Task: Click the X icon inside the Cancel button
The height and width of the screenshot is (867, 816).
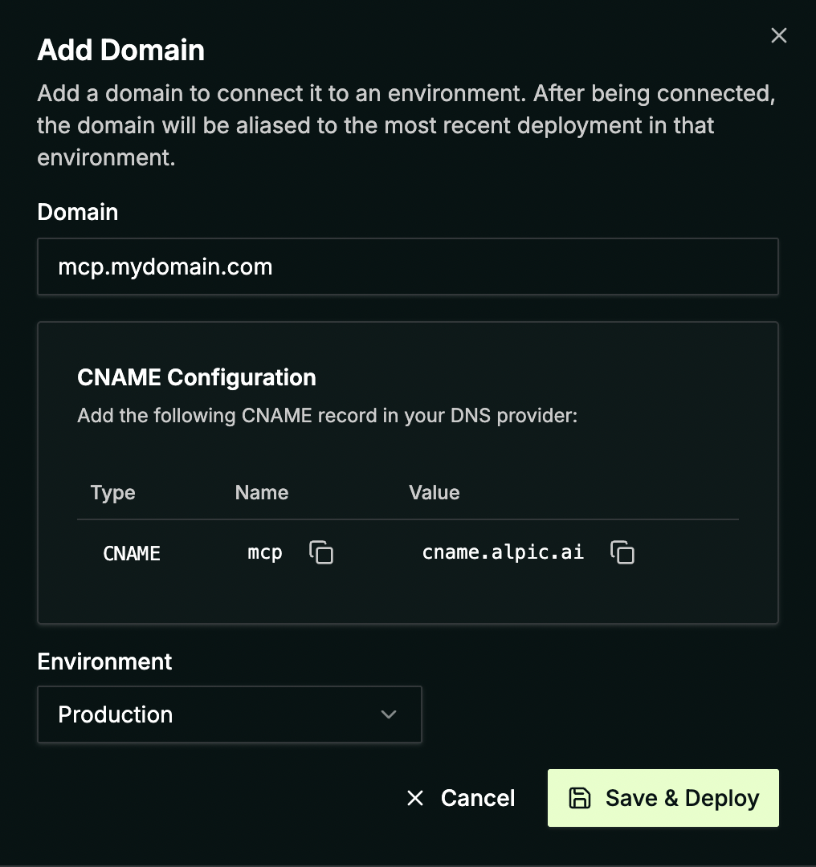Action: (414, 798)
